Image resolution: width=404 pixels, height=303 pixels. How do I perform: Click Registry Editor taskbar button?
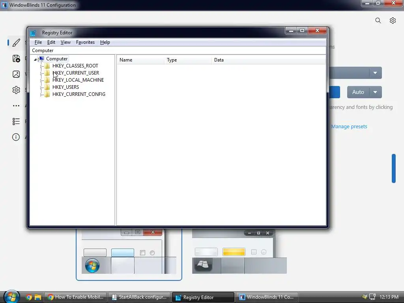[203, 297]
